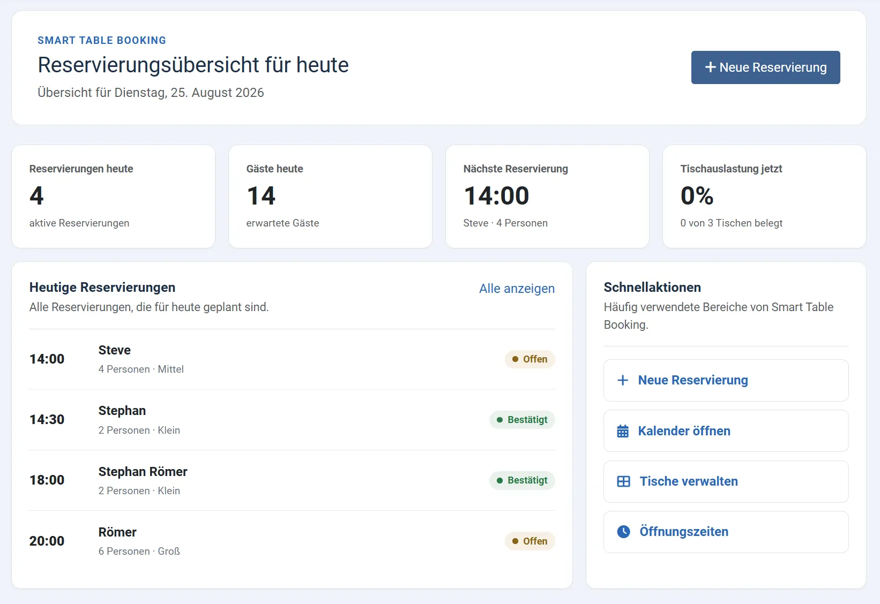The image size is (880, 604).
Task: Follow the Alle anzeigen link
Action: pyautogui.click(x=517, y=289)
